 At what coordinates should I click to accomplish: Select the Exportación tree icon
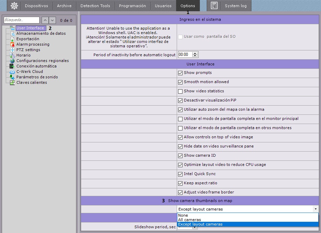point(12,39)
